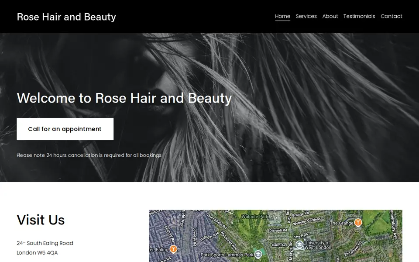Click the Lammas Park school marker icon
Screen dimensions: 419x262
pyautogui.click(x=258, y=254)
